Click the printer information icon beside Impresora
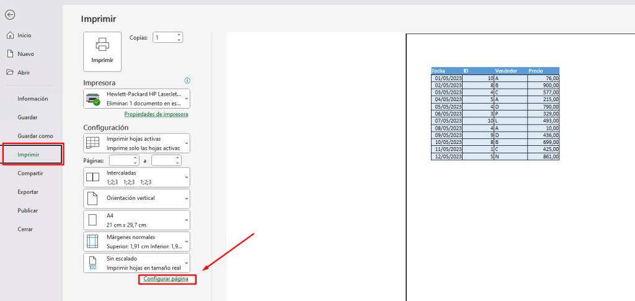635x301 pixels. [187, 81]
